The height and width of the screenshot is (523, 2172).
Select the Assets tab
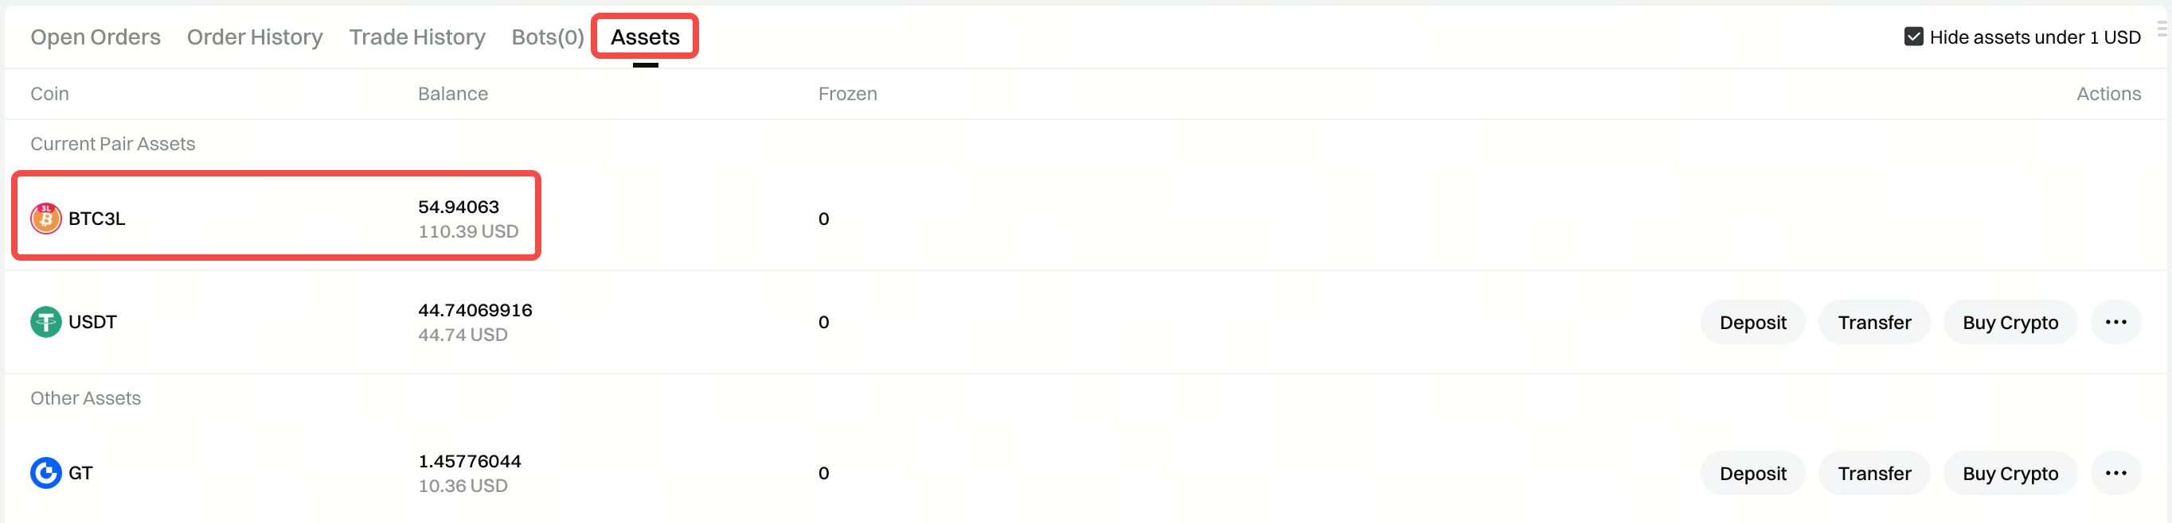pyautogui.click(x=645, y=37)
